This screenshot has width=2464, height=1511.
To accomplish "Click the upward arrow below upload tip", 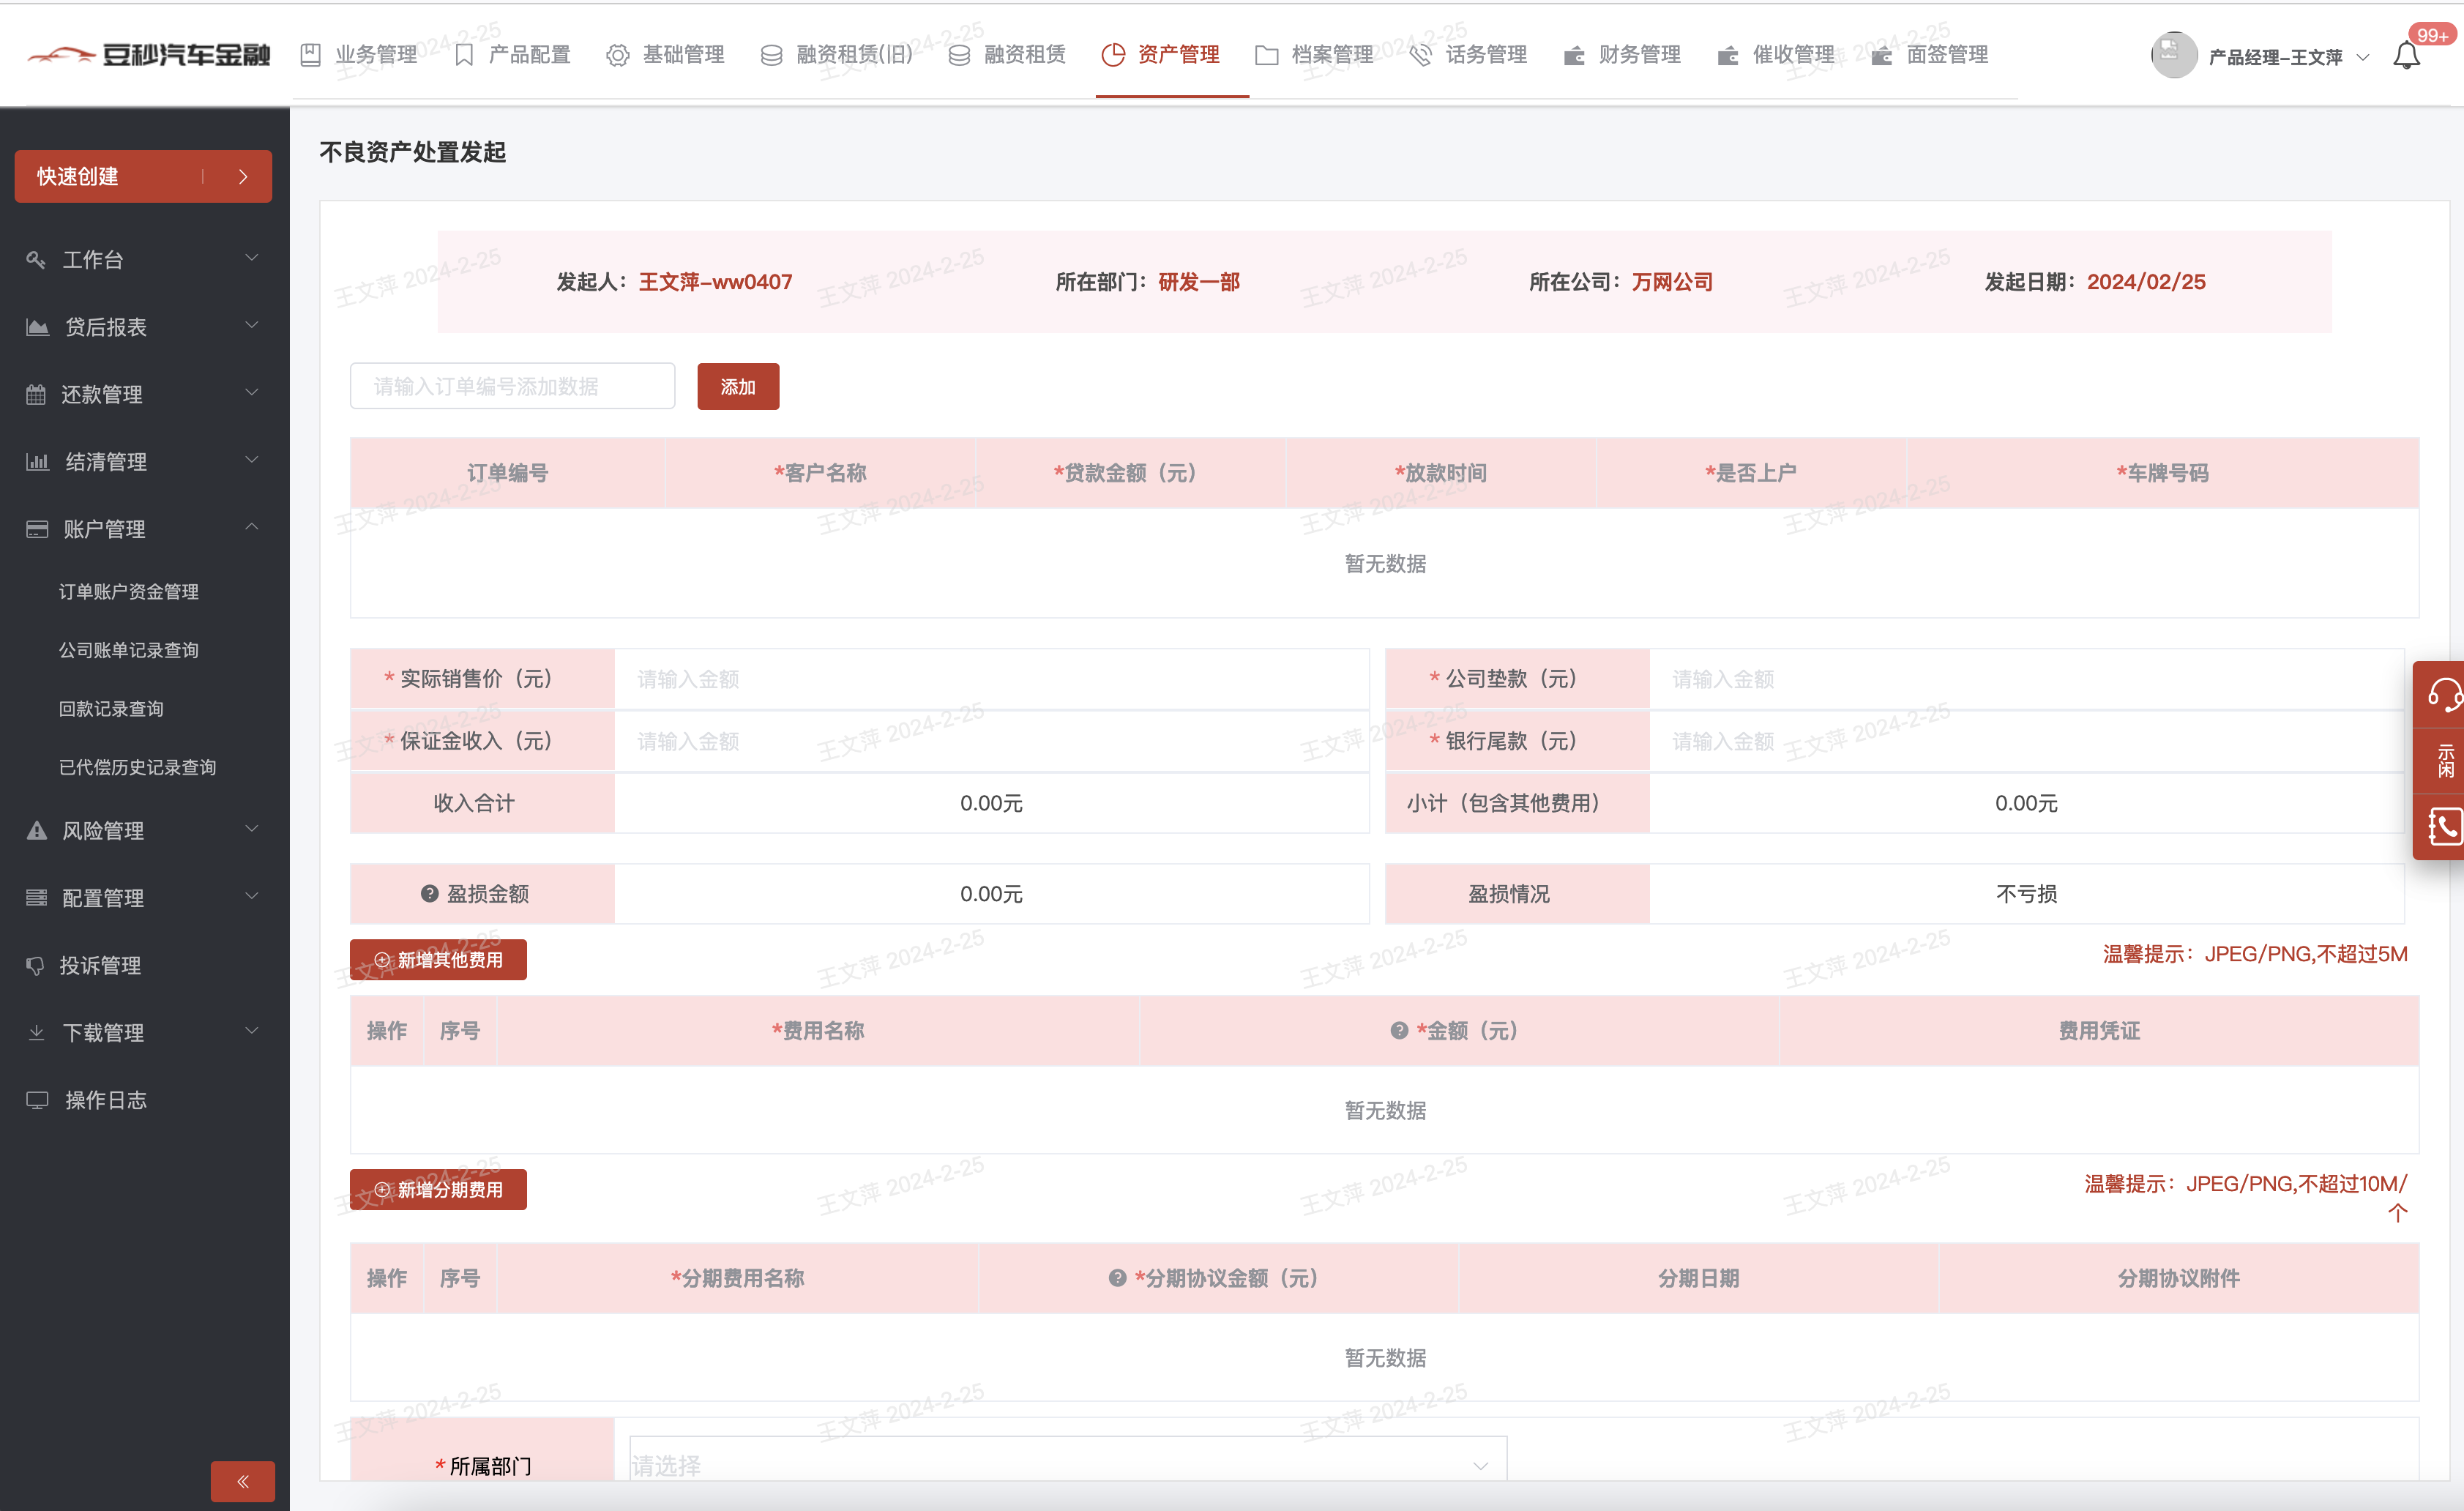I will [2397, 1213].
